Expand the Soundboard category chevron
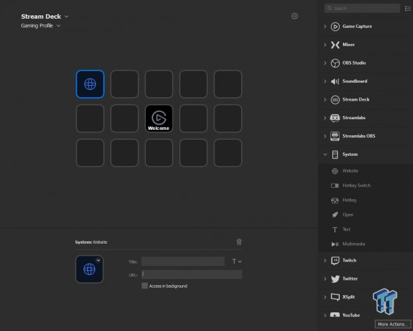Screen dimensions: 413x331 pos(325,81)
